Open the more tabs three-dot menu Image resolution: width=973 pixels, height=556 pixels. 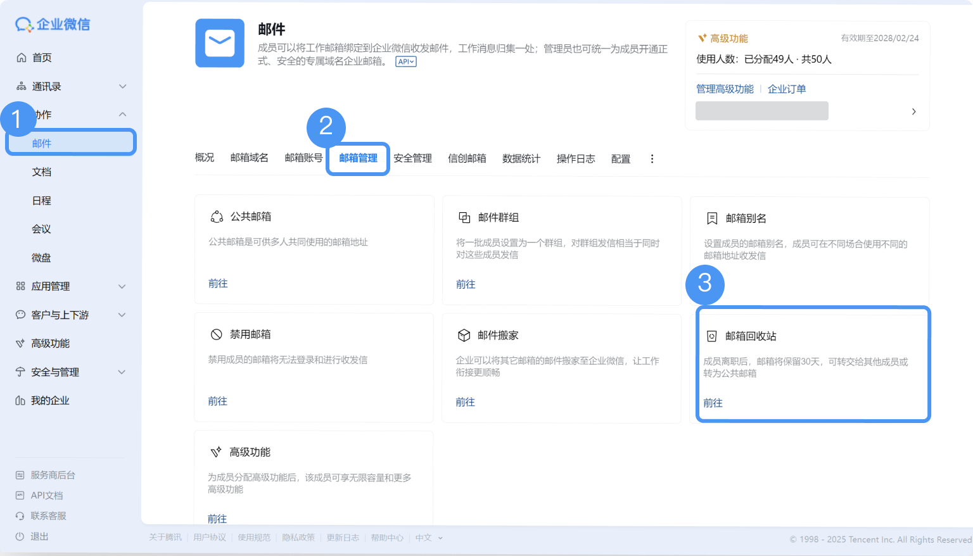652,159
